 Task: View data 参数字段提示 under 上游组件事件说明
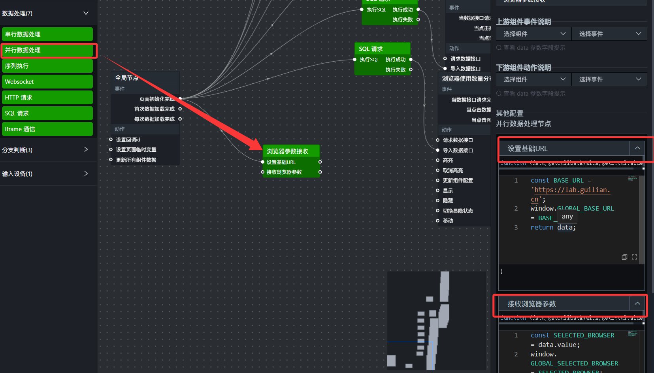tap(531, 48)
